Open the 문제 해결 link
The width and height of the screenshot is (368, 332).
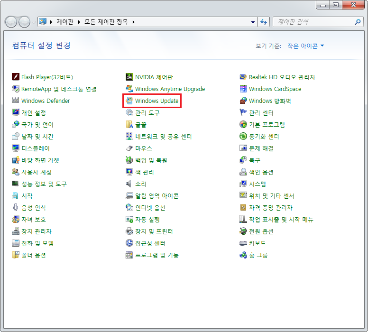click(261, 148)
